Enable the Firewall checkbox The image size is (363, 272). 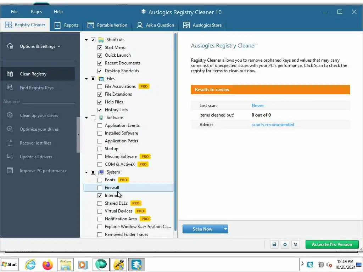[100, 188]
